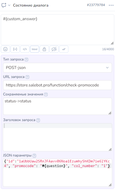The image size is (115, 190).
Task: Click into the Заголовок запроса text area
Action: click(57, 137)
